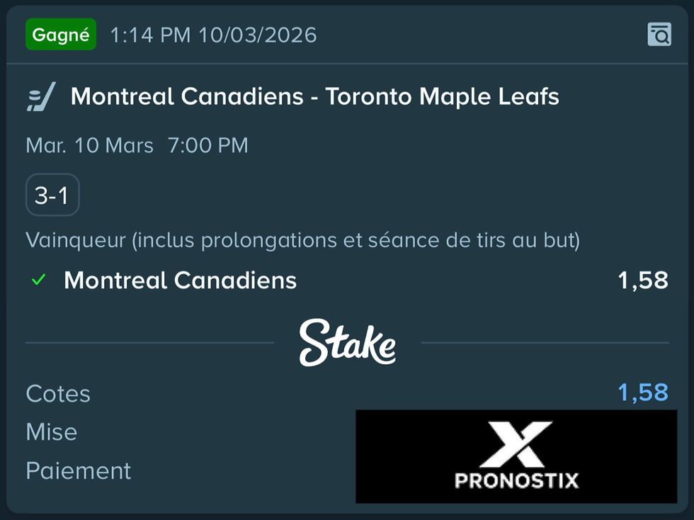
Task: Select the 3-1 score badge
Action: [x=52, y=195]
